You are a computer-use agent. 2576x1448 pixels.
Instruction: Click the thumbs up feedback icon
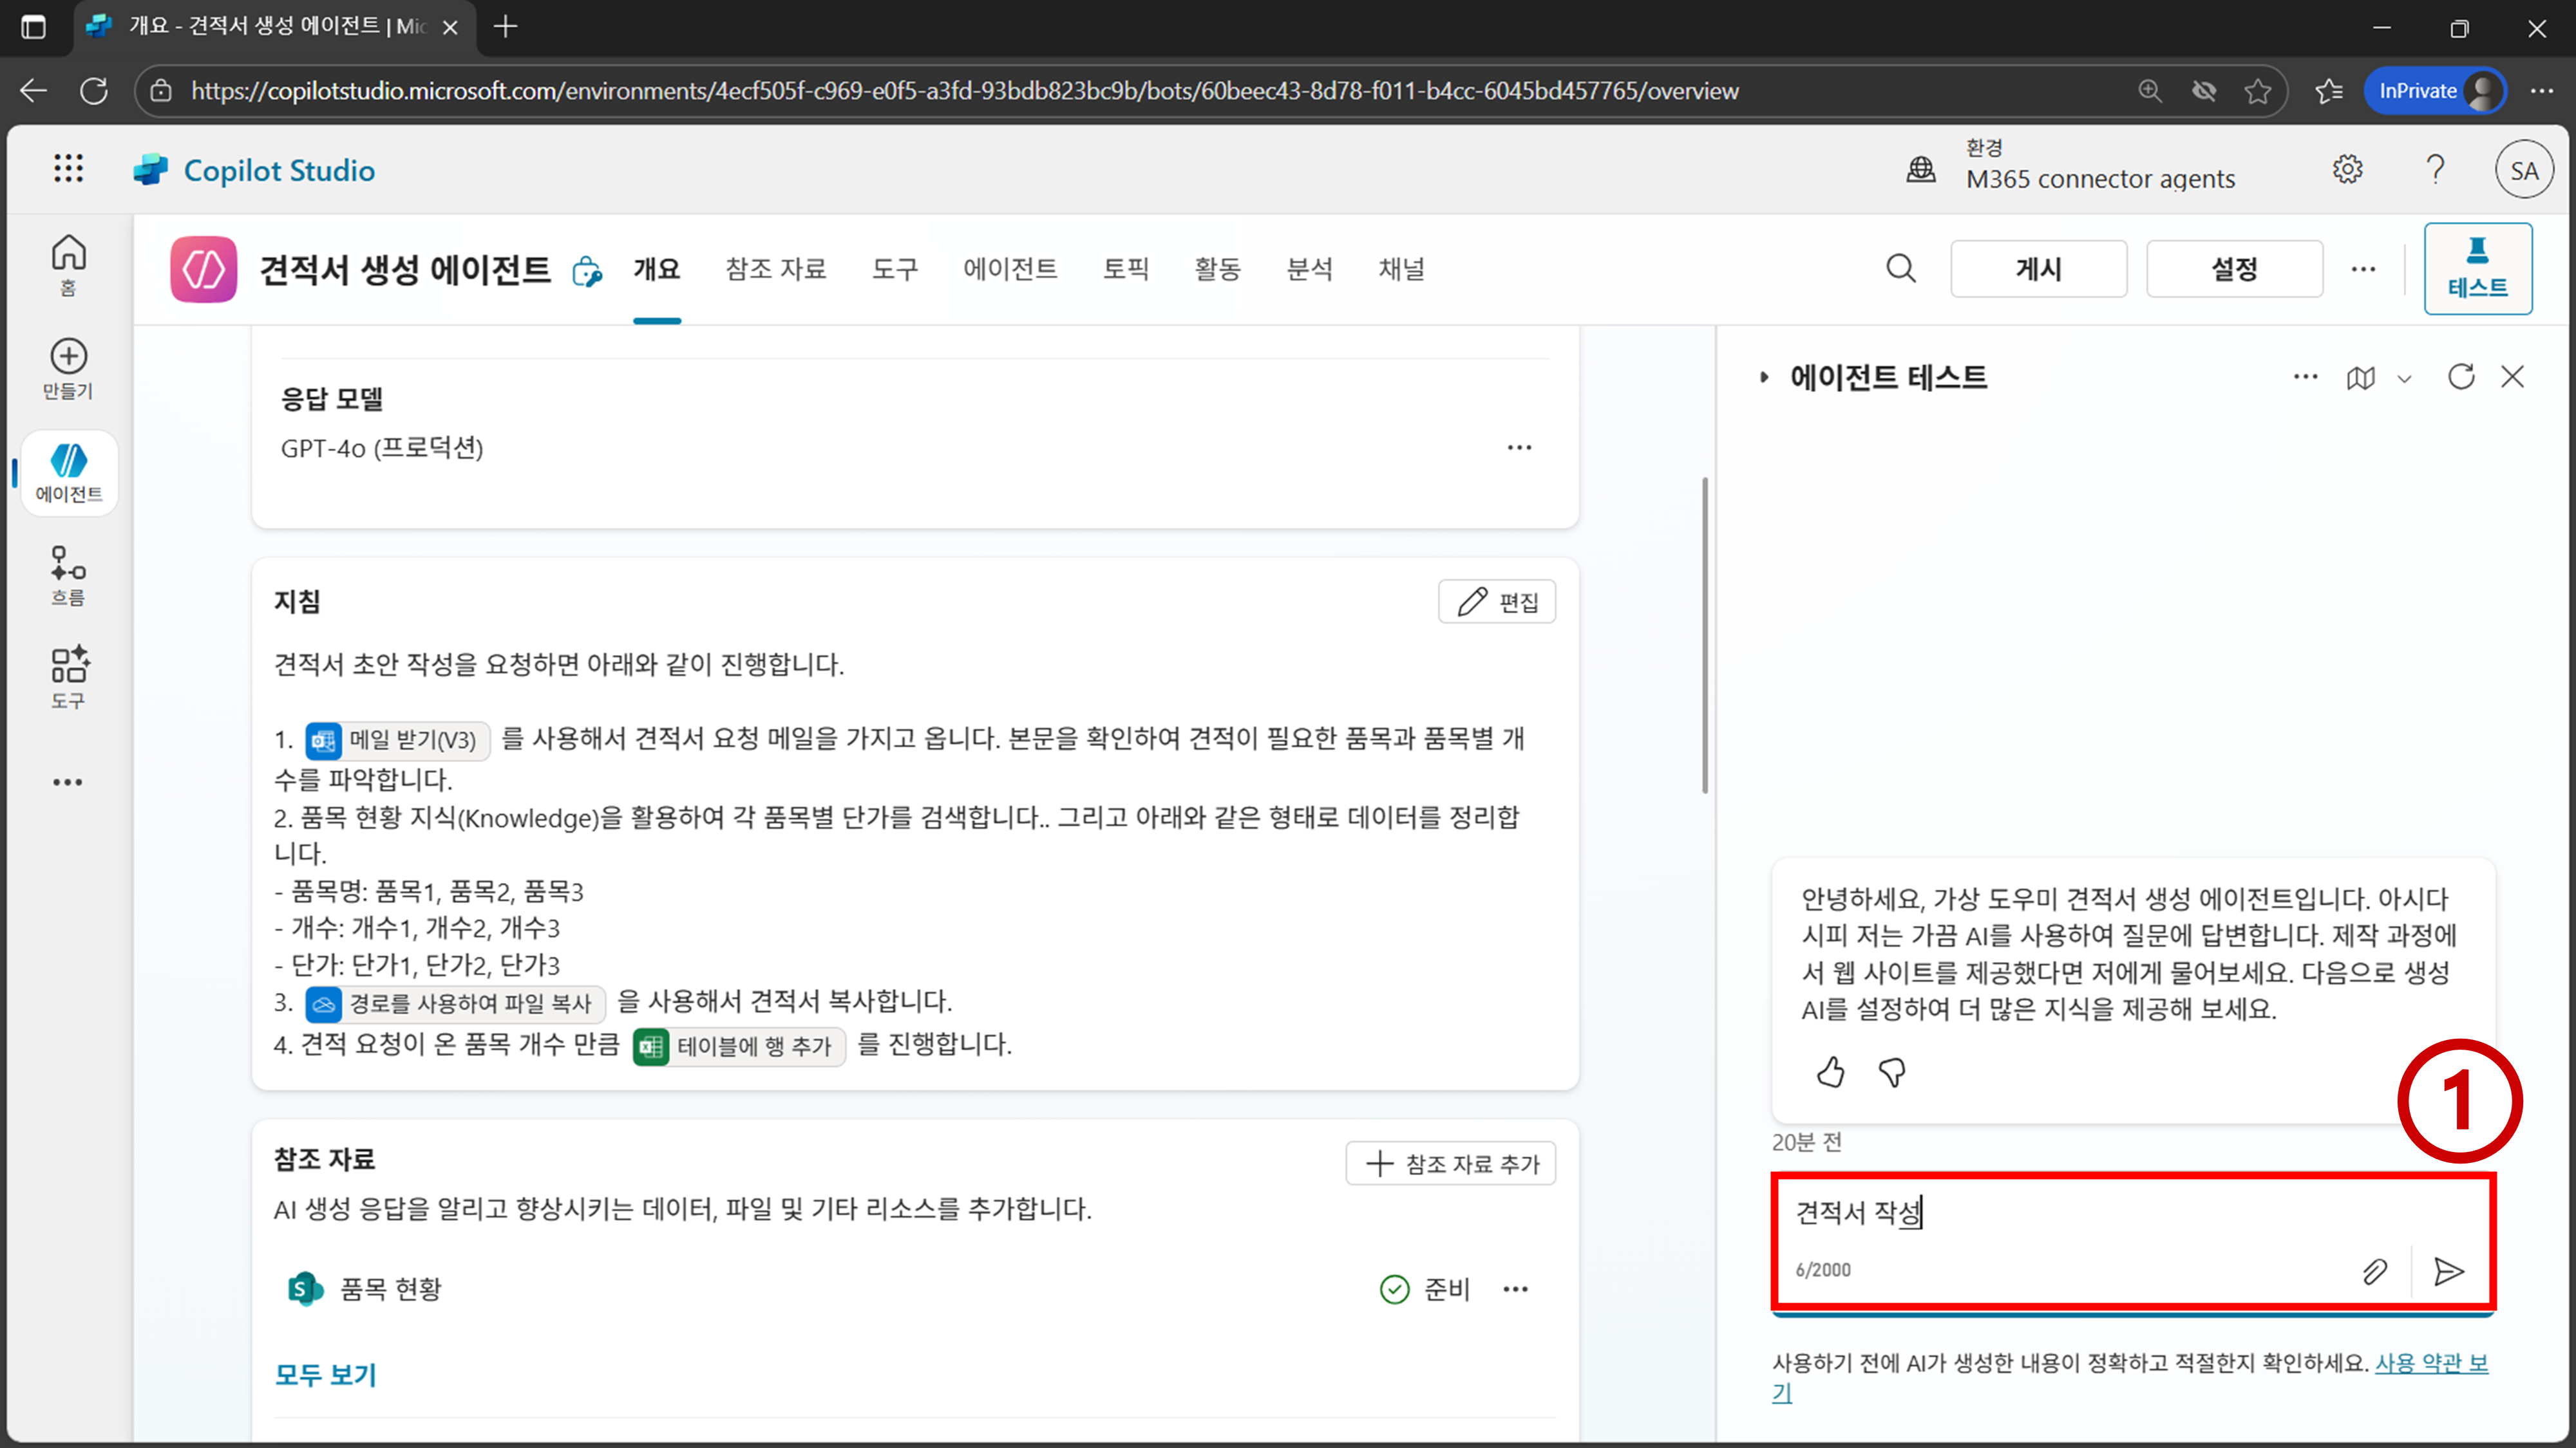[1830, 1072]
